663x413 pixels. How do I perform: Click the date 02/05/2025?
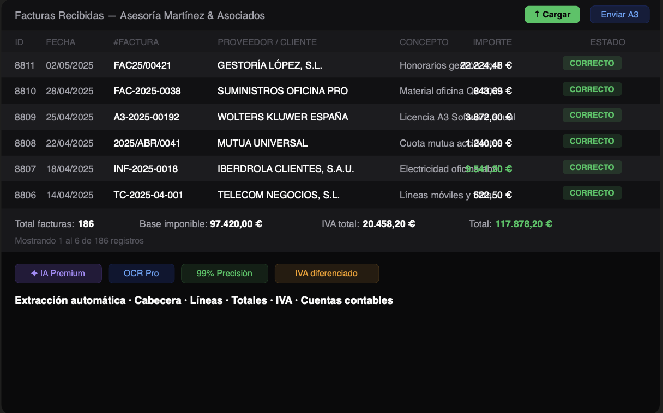70,65
